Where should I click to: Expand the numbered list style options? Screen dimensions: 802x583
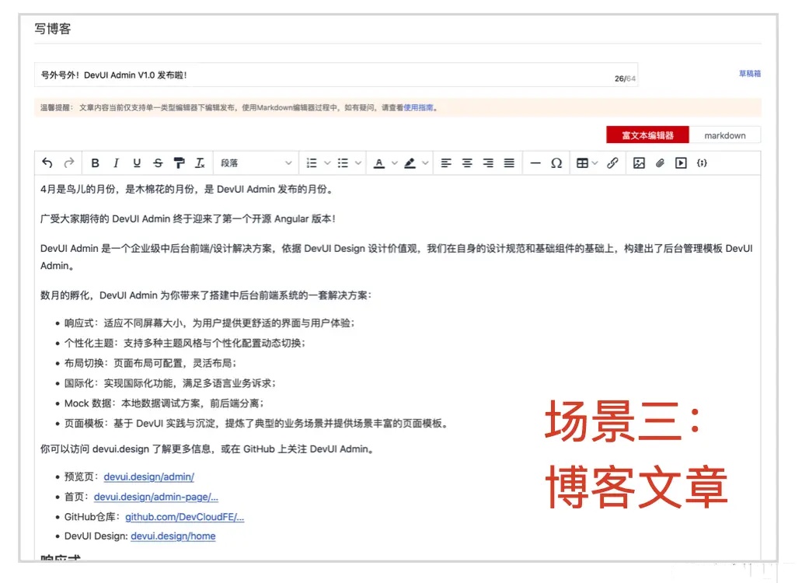tap(327, 163)
